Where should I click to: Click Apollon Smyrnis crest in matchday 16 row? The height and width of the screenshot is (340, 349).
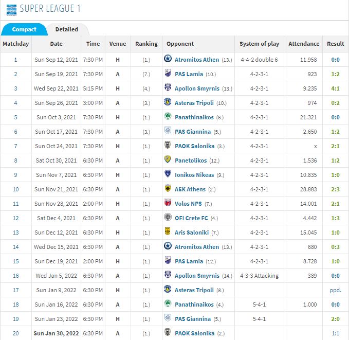[168, 275]
